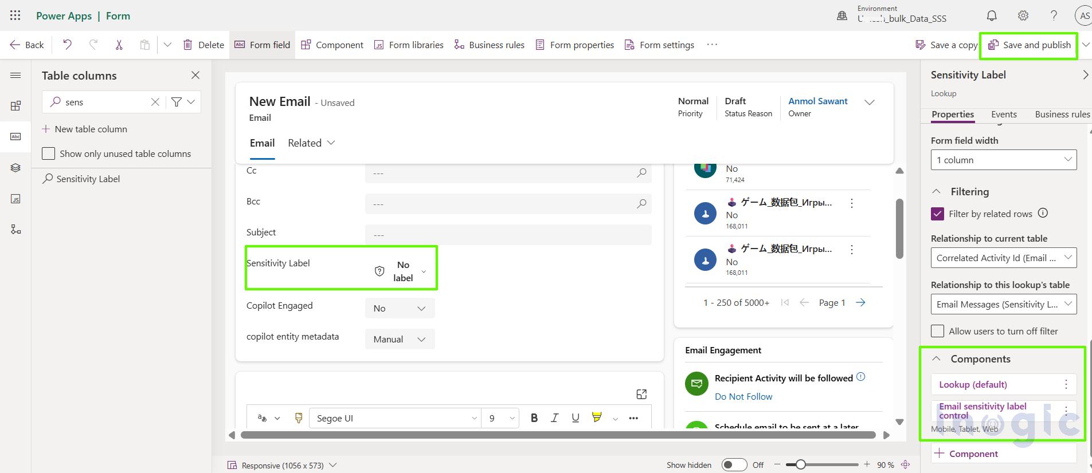The width and height of the screenshot is (1092, 473).
Task: Open Relationship to this lookup's table dropdown
Action: (1004, 304)
